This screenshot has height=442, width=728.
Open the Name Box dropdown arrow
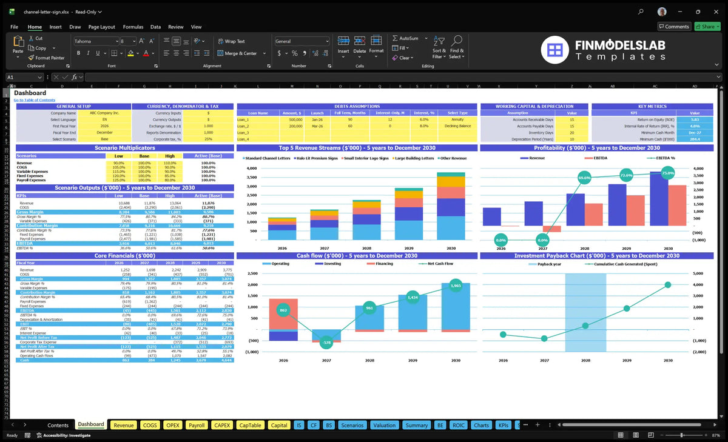point(39,78)
